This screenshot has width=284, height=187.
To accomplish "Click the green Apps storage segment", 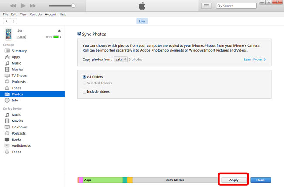I will [103, 180].
